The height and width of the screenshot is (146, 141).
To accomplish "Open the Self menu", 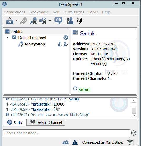I will (56, 12).
